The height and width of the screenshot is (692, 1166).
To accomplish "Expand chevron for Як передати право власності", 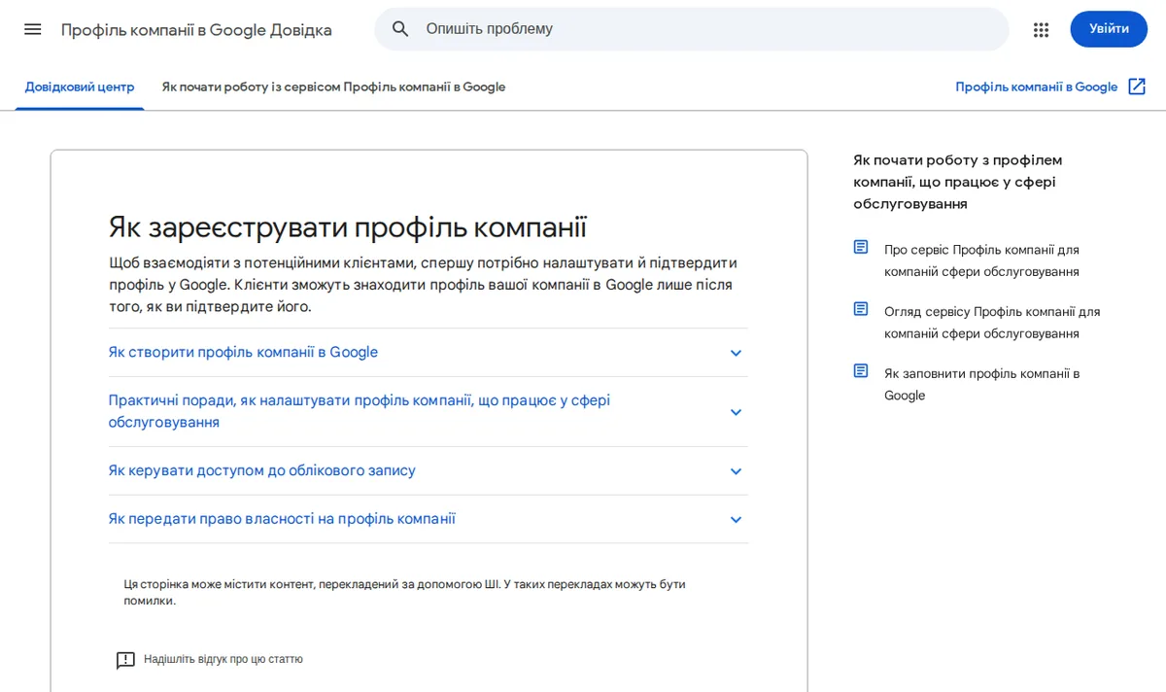I will tap(736, 520).
